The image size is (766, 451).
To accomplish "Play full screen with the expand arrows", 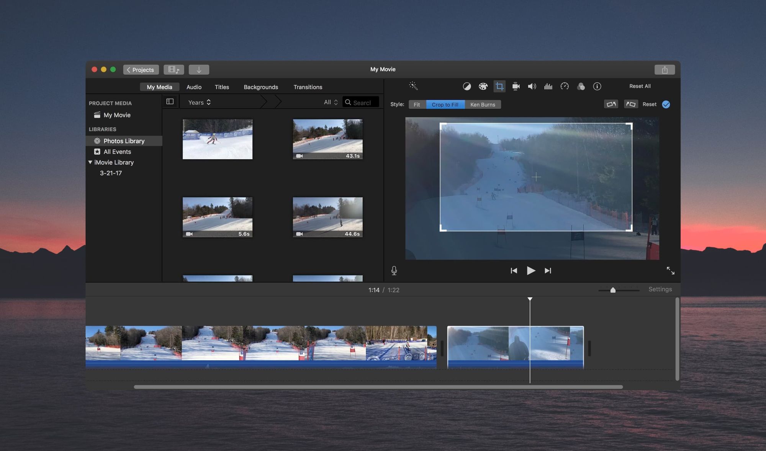I will [670, 271].
